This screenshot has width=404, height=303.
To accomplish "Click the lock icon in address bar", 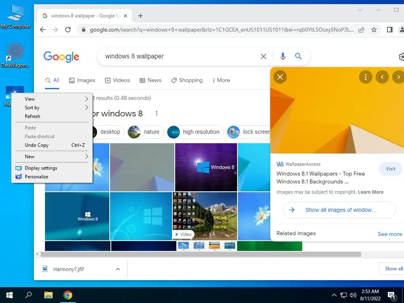I will coord(84,30).
